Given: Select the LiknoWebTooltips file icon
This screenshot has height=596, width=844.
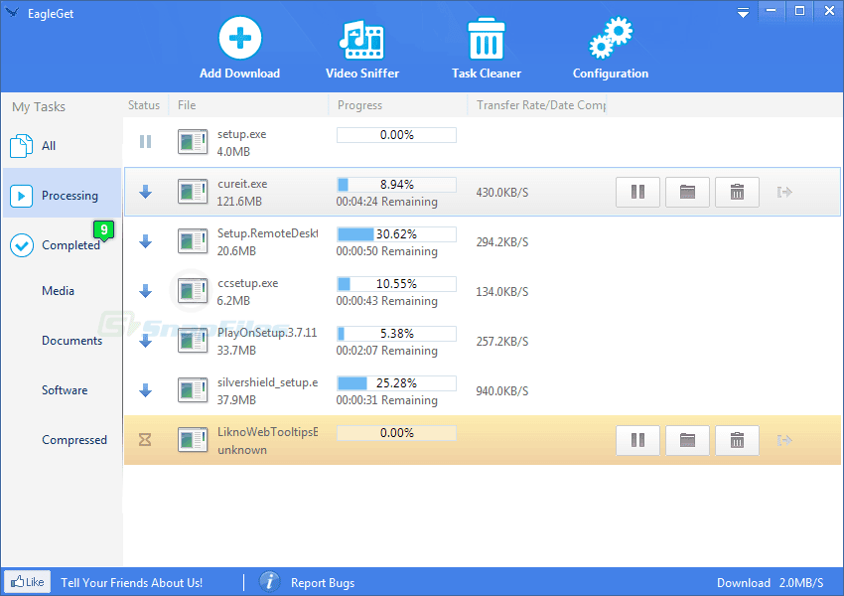Looking at the screenshot, I should [x=193, y=440].
